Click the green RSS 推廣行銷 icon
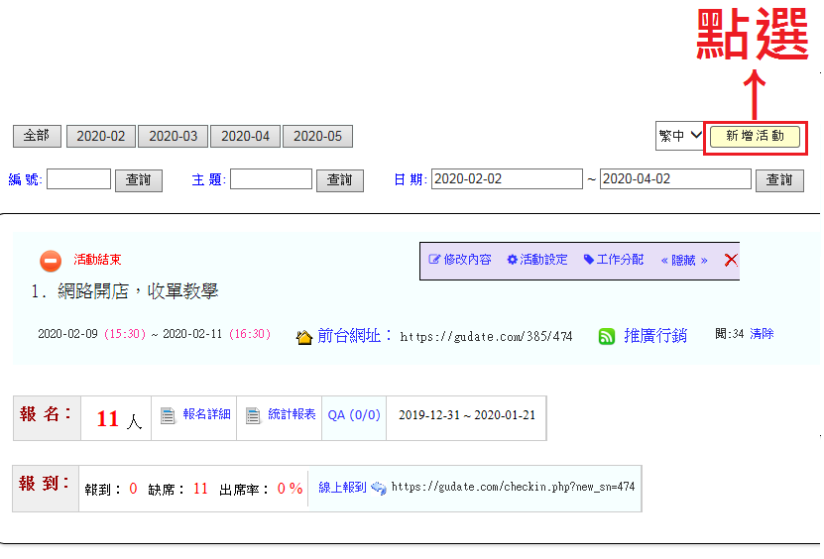The width and height of the screenshot is (824, 559). tap(607, 336)
